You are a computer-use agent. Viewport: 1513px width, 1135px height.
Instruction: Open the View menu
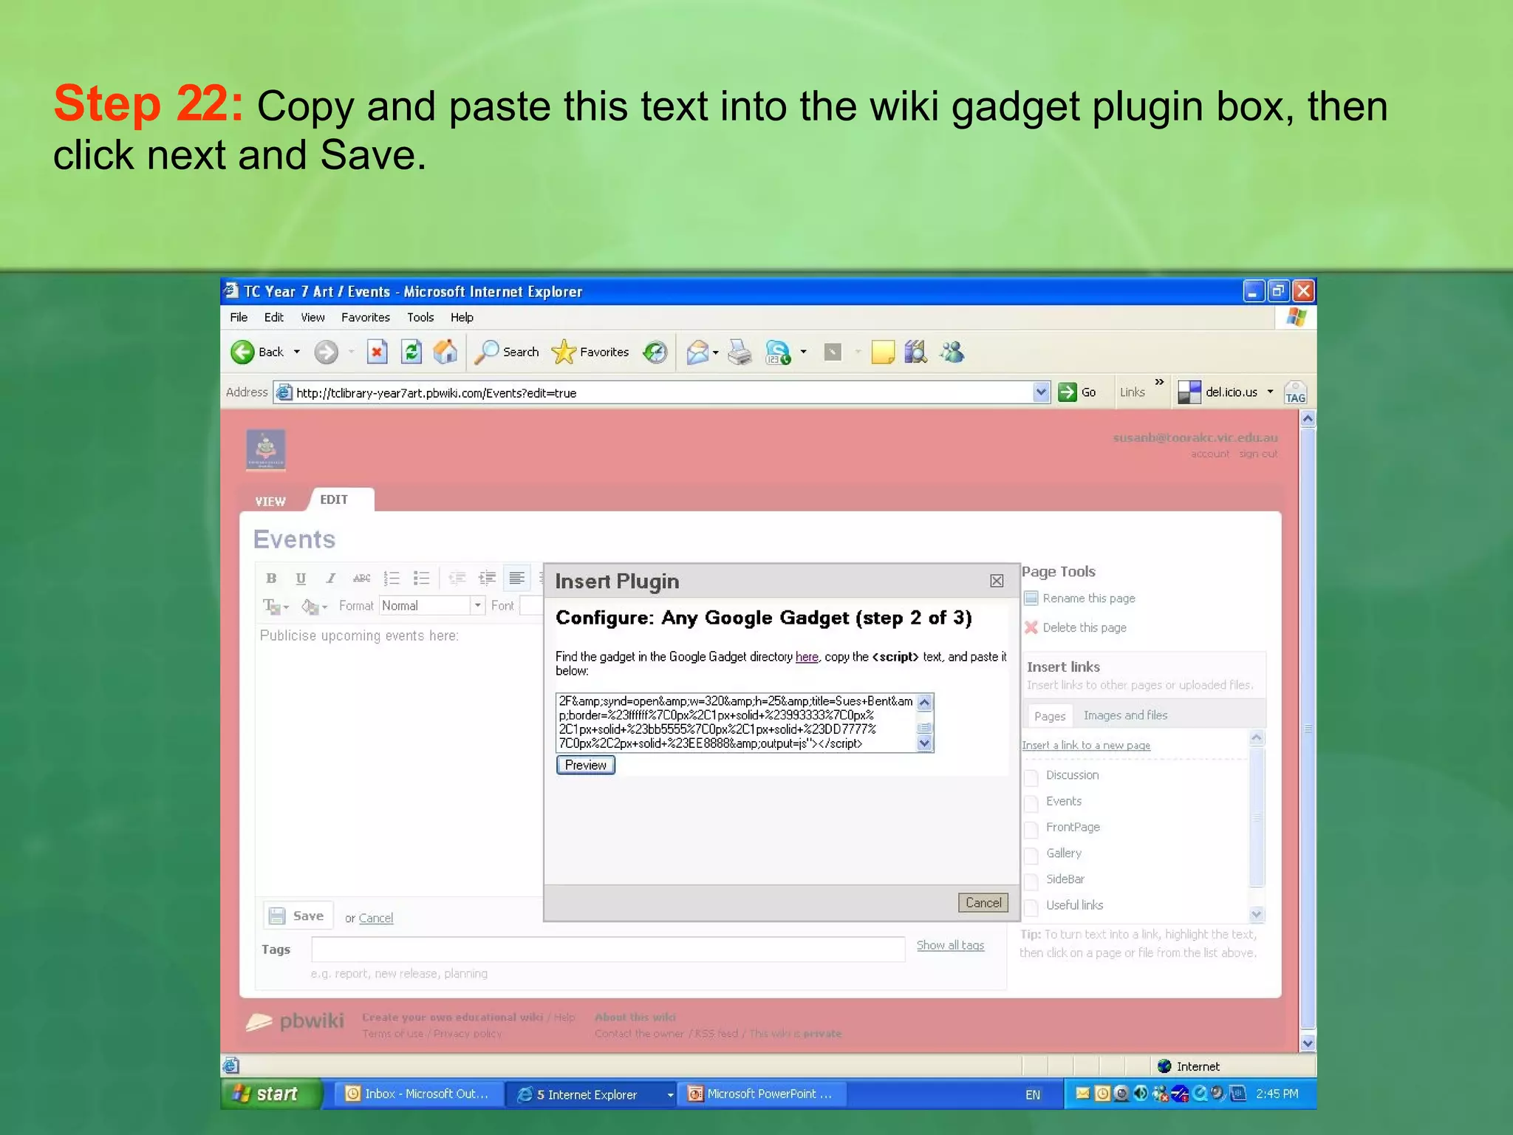pos(312,317)
